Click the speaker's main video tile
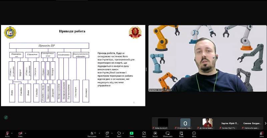Screen dimensions: 267x138 click(x=207, y=58)
